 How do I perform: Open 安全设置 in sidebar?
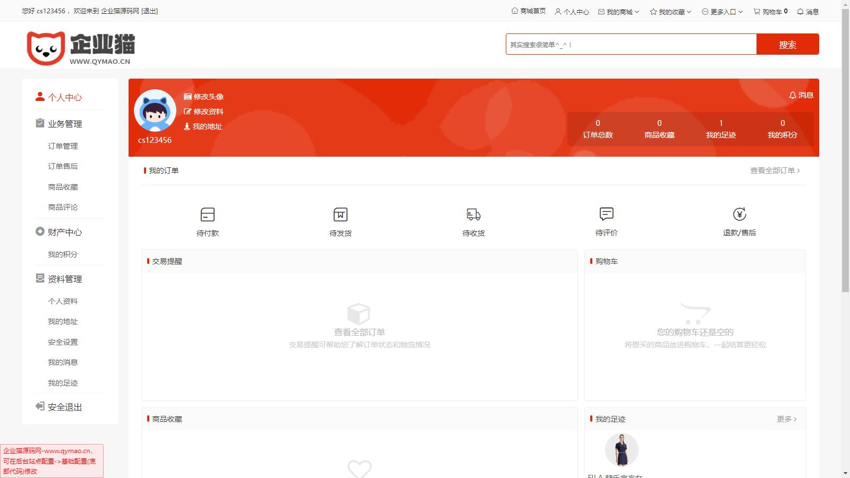tap(63, 342)
